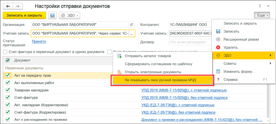Click the open icon in Организация field

132,25
